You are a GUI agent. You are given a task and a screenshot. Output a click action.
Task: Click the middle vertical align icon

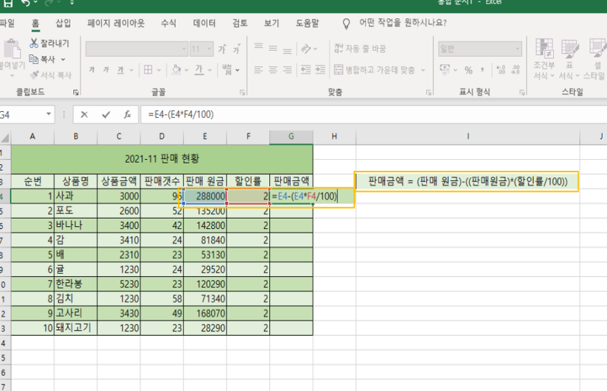tap(273, 48)
